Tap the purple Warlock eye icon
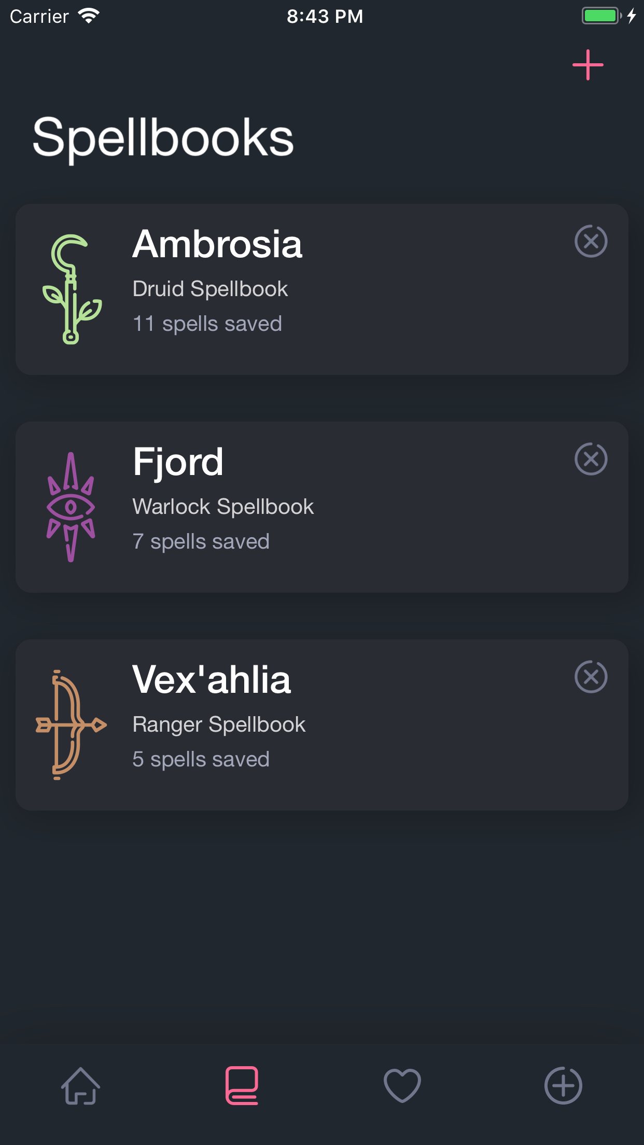This screenshot has width=644, height=1145. coord(71,507)
